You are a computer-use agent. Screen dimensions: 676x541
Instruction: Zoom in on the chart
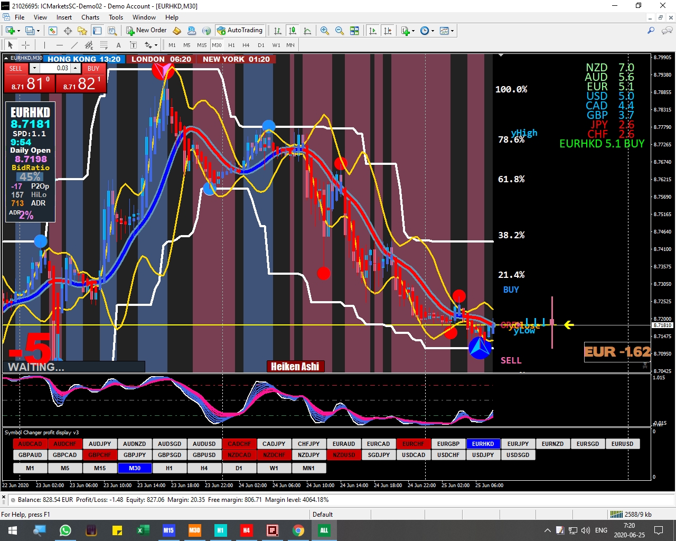[325, 31]
